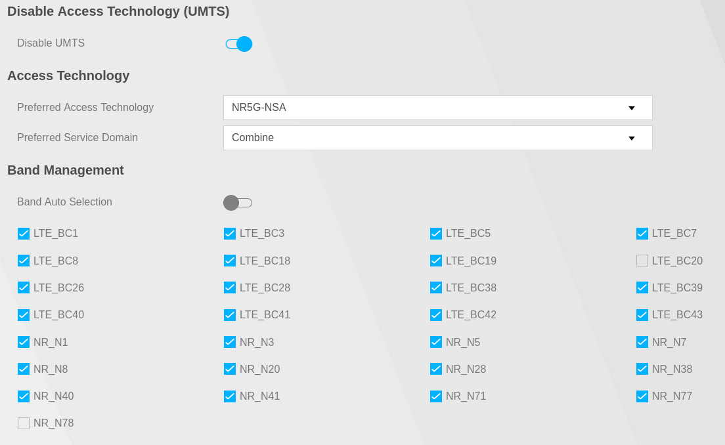Uncheck the NR_N38 band checkbox
Image resolution: width=725 pixels, height=445 pixels.
pos(642,369)
